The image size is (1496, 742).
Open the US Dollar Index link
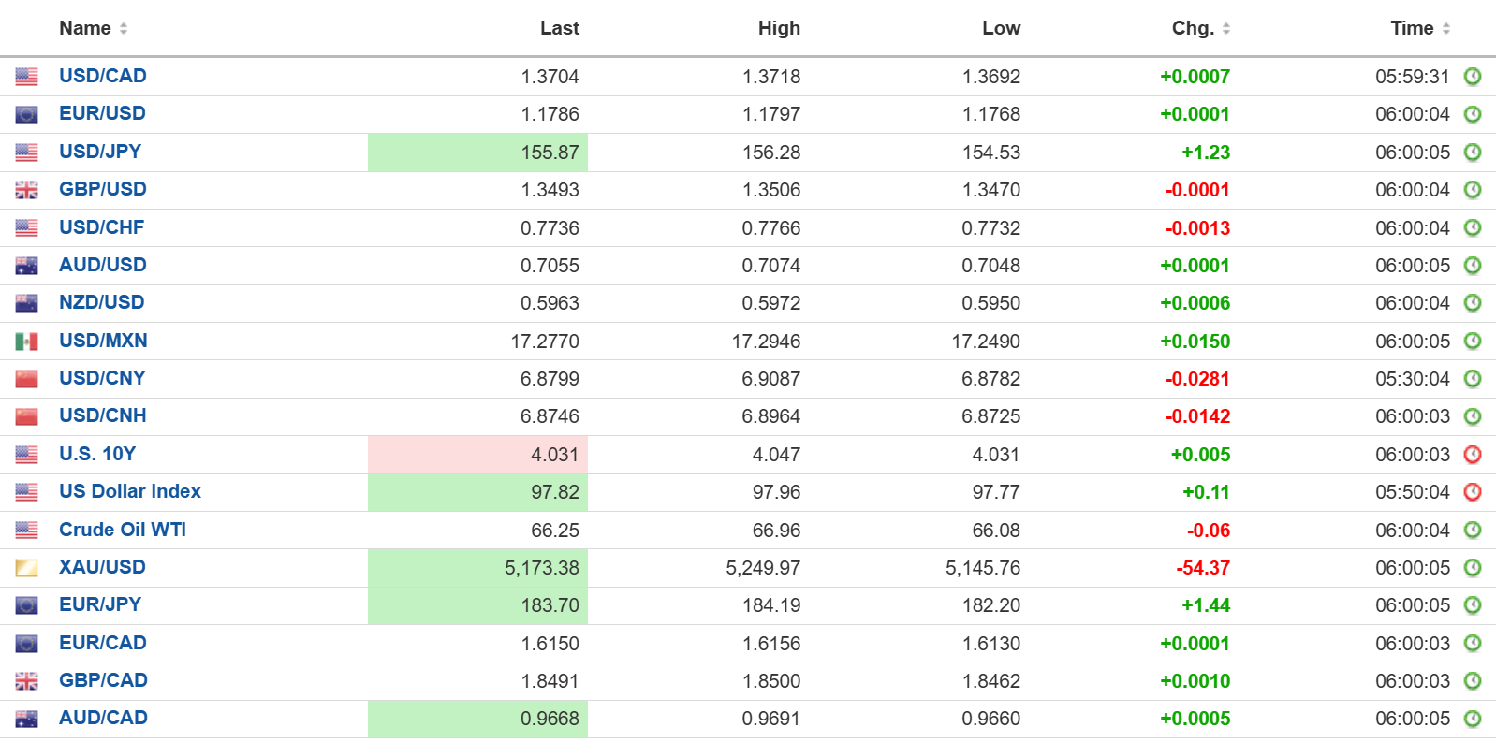[x=130, y=491]
